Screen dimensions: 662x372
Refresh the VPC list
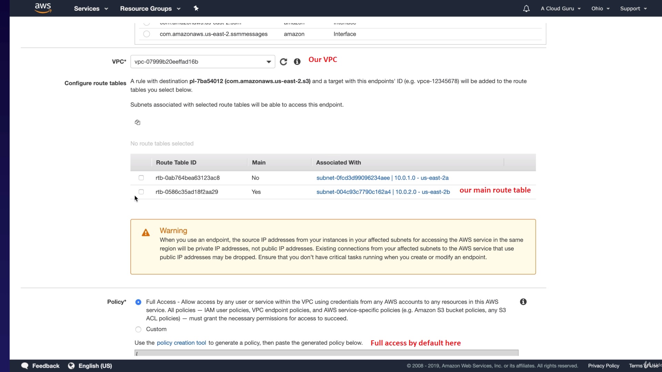pyautogui.click(x=283, y=62)
